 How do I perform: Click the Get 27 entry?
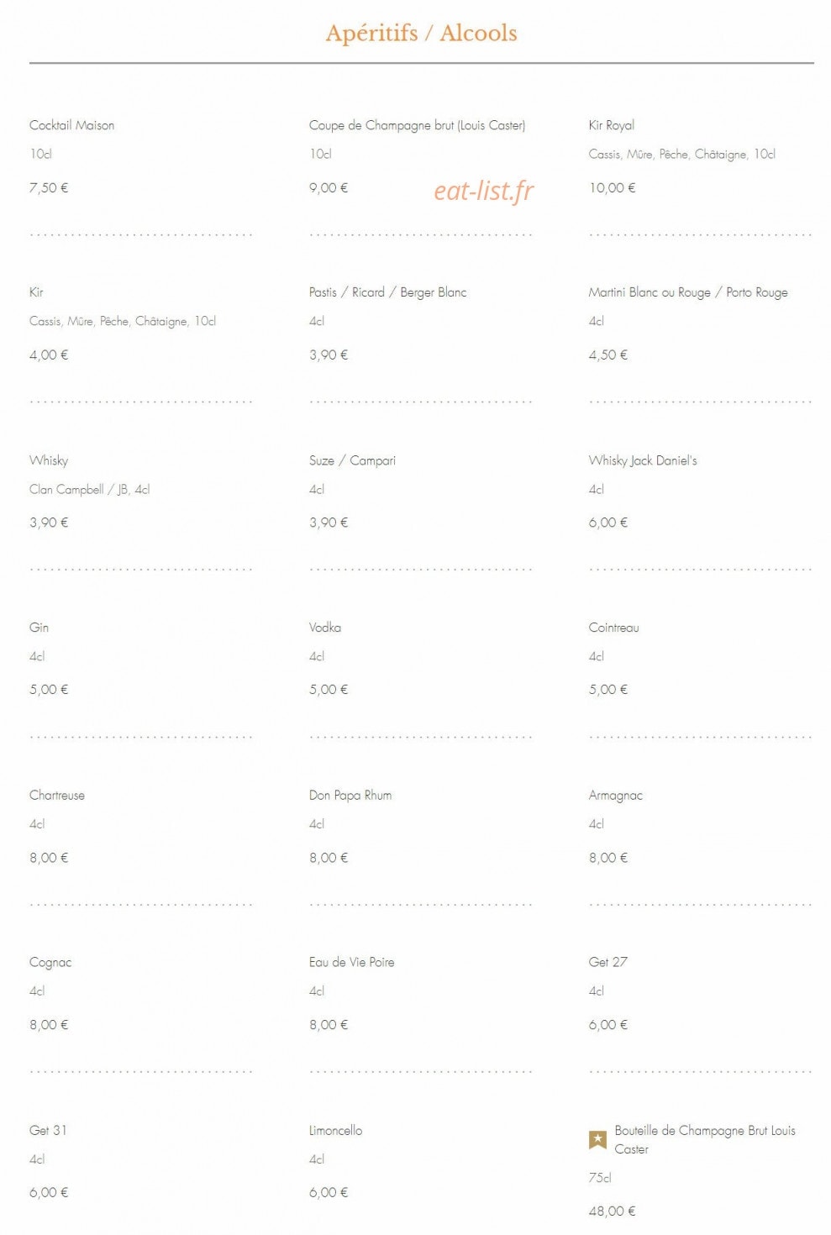[608, 962]
